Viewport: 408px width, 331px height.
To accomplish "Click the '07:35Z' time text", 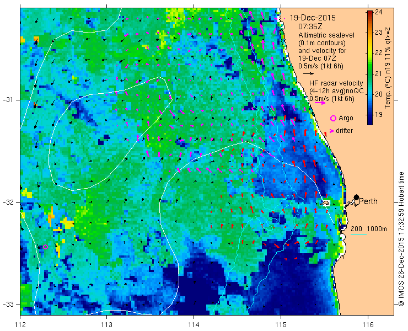I will 310,26.
